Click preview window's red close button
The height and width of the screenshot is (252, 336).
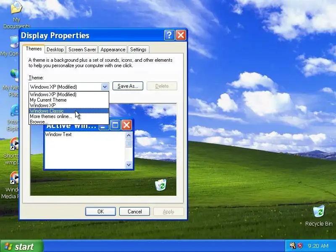(127, 125)
